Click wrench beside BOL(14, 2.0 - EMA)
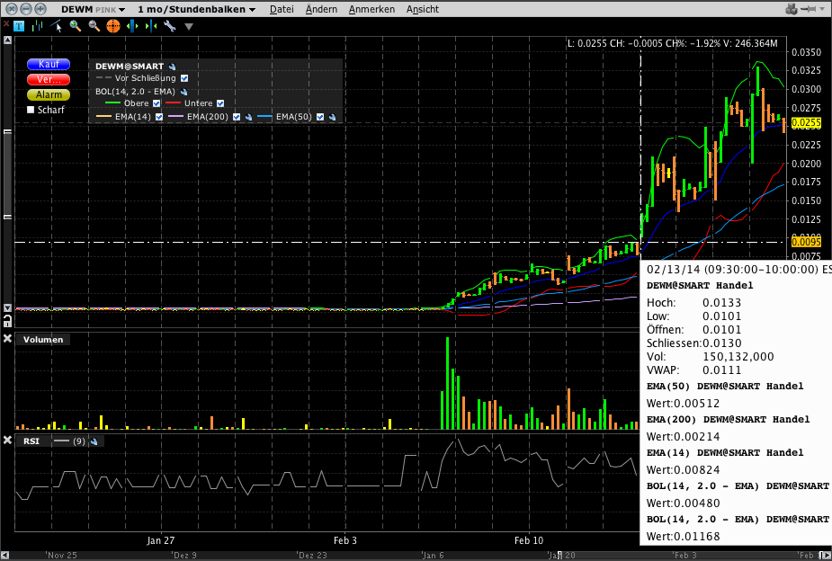This screenshot has width=832, height=561. point(183,92)
